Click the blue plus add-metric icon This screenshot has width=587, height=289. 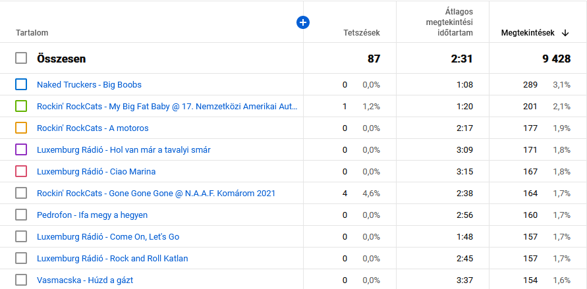click(x=303, y=22)
